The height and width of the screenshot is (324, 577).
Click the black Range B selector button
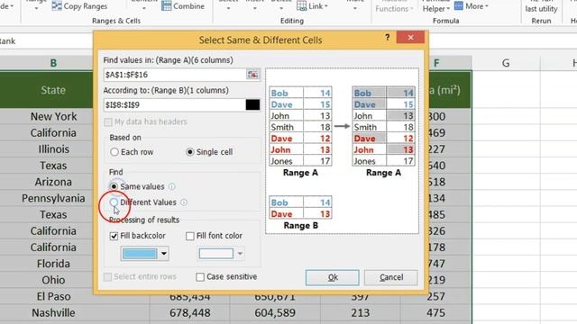pyautogui.click(x=252, y=104)
